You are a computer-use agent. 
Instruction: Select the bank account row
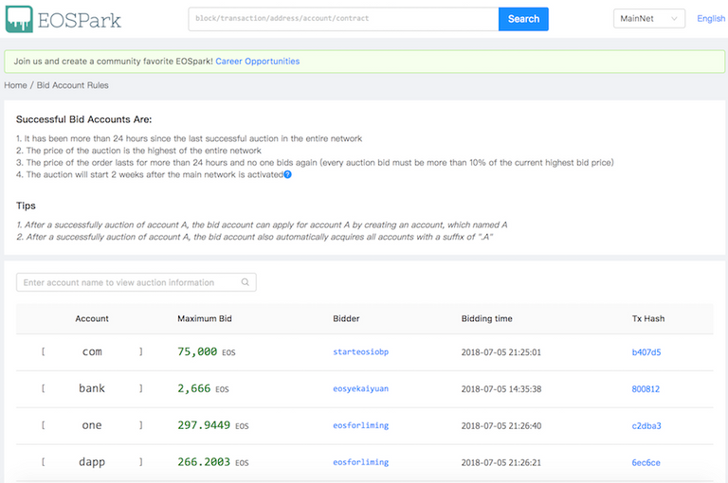pos(92,389)
